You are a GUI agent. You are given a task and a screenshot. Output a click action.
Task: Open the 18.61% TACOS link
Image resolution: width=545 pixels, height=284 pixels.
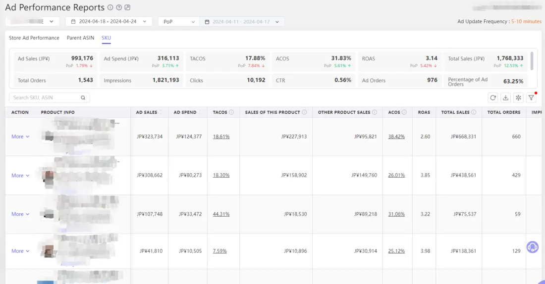tap(221, 137)
